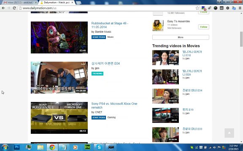
Task: Click the Trending badge under E04
Action: click(97, 74)
